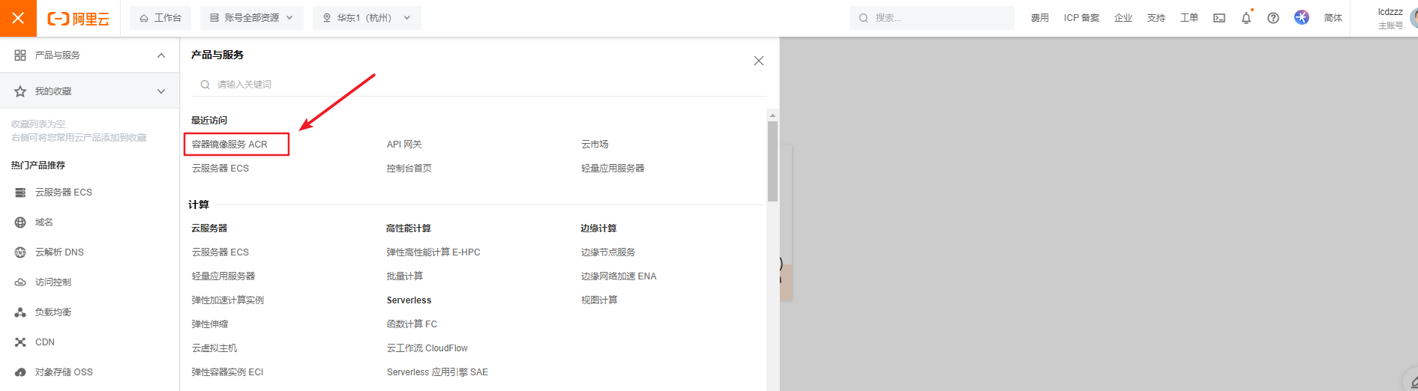Open 弹性加速计算实例

pyautogui.click(x=228, y=300)
